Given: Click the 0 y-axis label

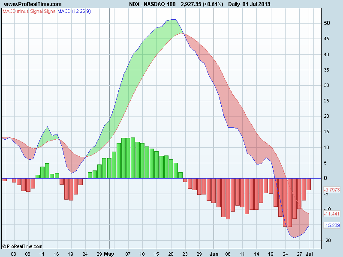Looking at the screenshot, I should point(325,178).
